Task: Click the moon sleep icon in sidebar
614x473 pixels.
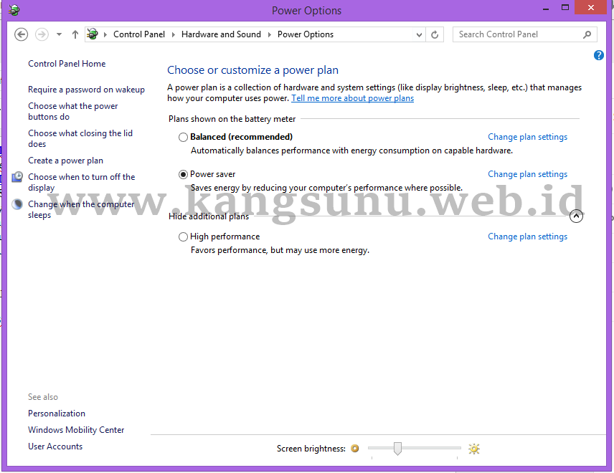Action: tap(17, 204)
